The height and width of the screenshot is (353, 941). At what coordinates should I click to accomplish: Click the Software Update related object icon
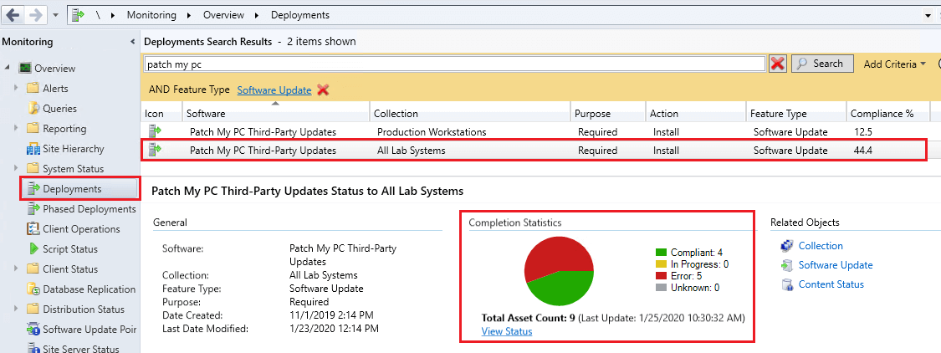pos(787,264)
